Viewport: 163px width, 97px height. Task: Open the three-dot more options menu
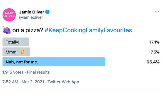coord(157,12)
